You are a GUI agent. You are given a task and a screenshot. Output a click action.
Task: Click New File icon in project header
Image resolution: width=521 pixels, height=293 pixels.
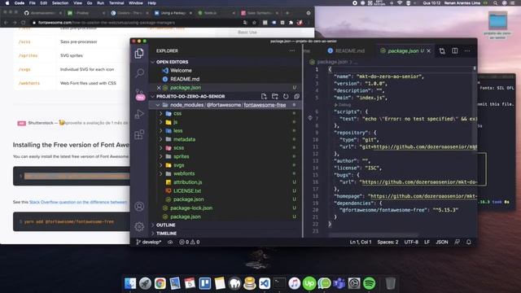point(264,96)
